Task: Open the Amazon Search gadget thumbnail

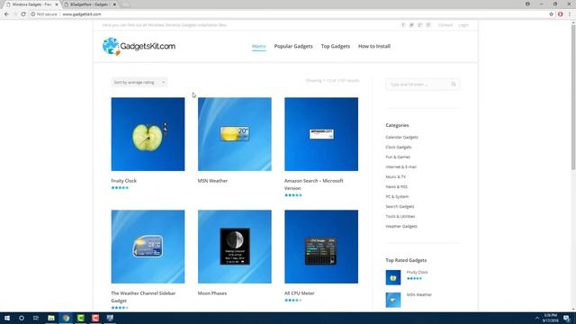Action: 321,134
